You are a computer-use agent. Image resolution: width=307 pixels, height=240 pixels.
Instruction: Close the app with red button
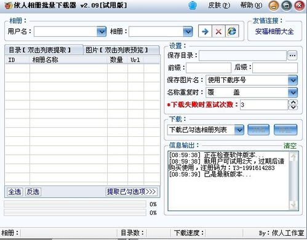300,6
